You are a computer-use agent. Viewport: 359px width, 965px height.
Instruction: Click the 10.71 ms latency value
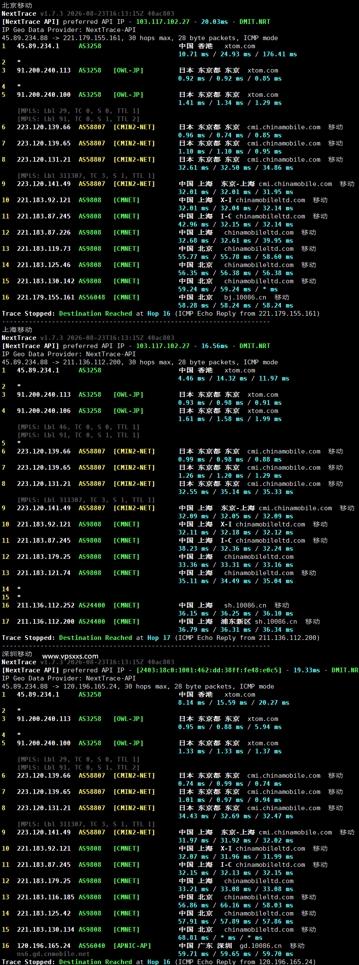point(194,54)
